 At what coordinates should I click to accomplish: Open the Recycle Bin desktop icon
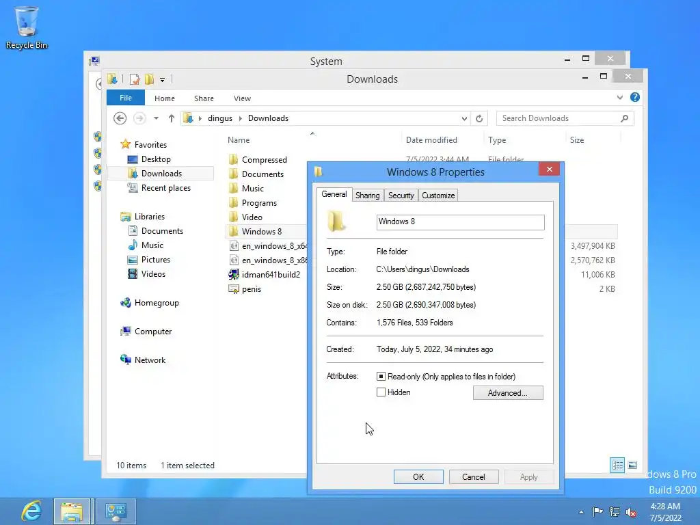27,27
